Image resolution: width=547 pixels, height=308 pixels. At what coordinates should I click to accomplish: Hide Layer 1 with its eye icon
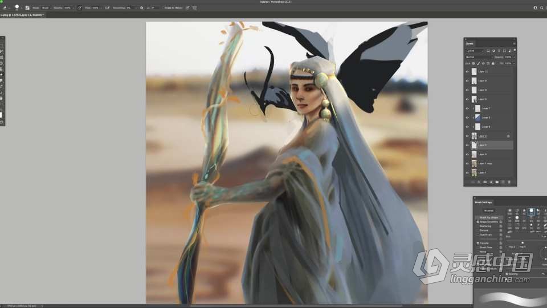[x=467, y=172]
